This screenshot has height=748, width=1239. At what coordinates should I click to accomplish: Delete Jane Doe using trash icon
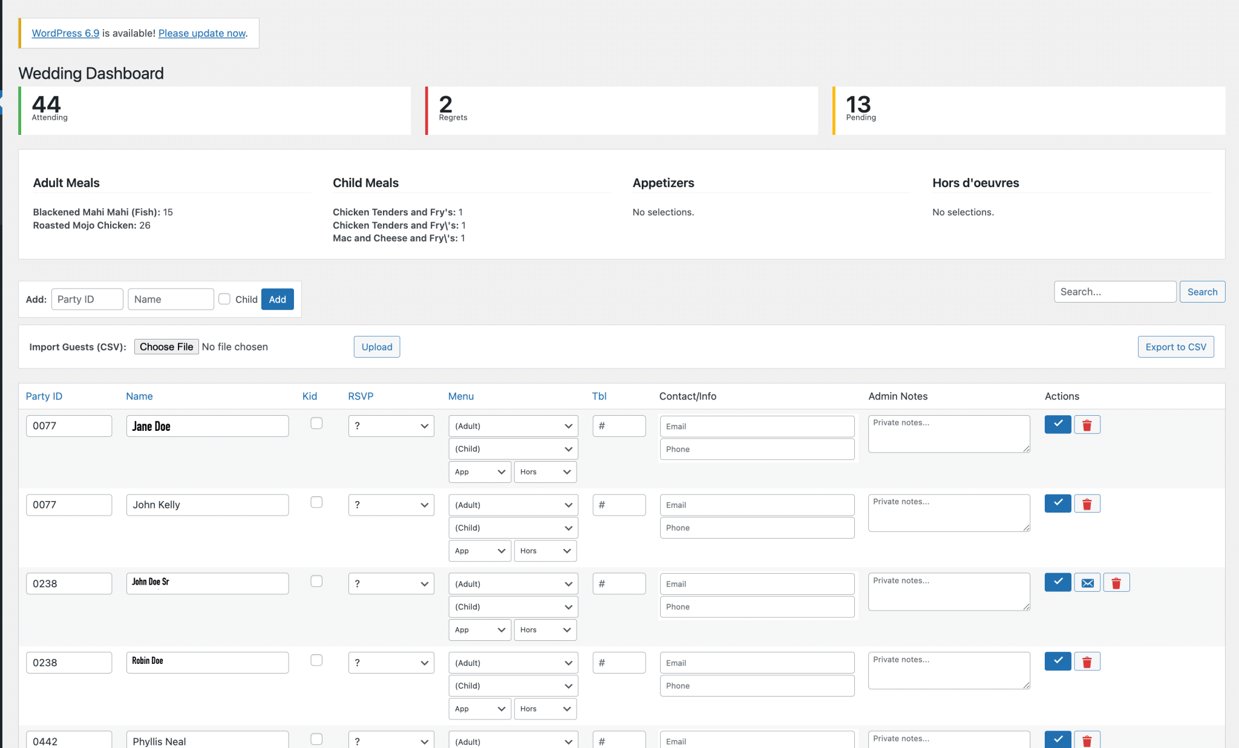pos(1087,425)
